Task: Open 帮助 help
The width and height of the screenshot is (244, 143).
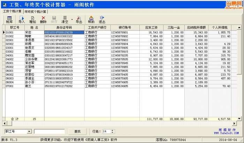Action: coord(91,20)
